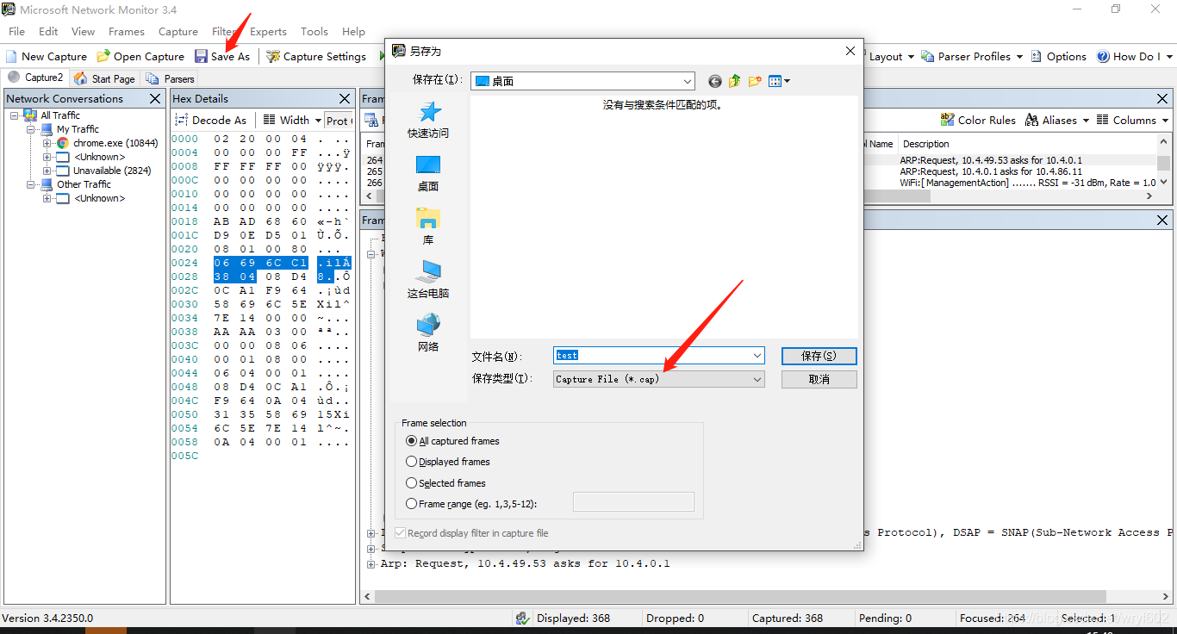Collapse the My Traffic tree node
Viewport: 1177px width, 634px height.
pyautogui.click(x=31, y=129)
